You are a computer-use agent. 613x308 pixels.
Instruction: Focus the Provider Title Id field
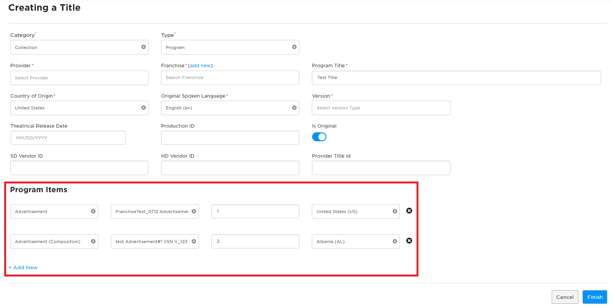[x=381, y=168]
